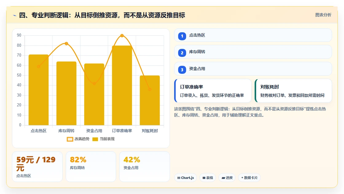Open the 订单准确率 card
The width and height of the screenshot is (344, 194).
point(213,91)
